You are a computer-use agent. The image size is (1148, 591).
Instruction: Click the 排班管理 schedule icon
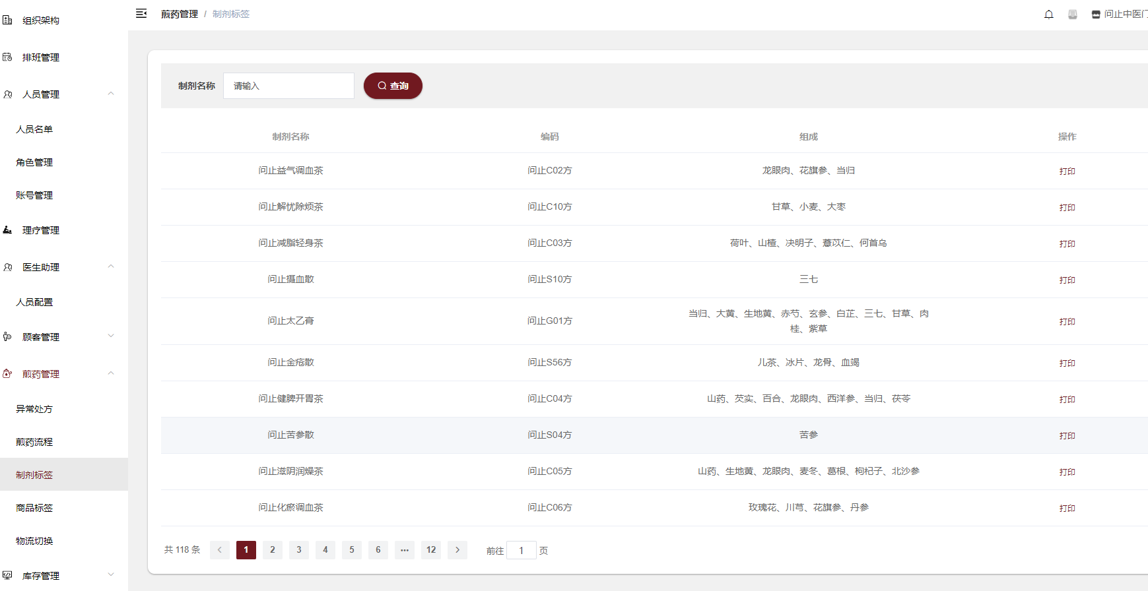click(7, 57)
